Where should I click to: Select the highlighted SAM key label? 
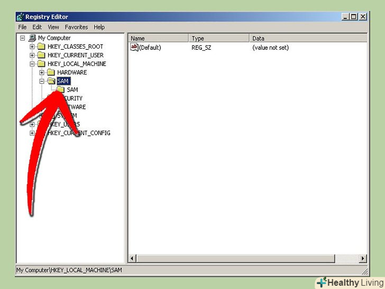tap(63, 81)
